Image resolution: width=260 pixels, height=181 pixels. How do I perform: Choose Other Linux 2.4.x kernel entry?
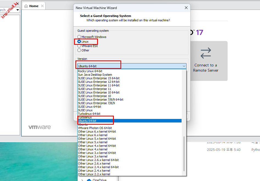pyautogui.click(x=130, y=171)
